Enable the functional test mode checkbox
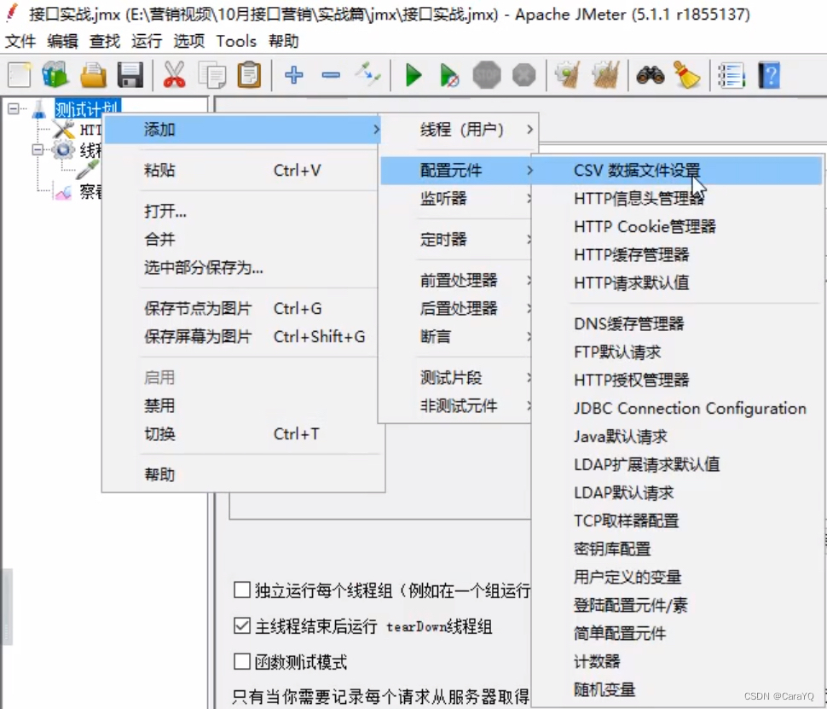 pyautogui.click(x=241, y=661)
